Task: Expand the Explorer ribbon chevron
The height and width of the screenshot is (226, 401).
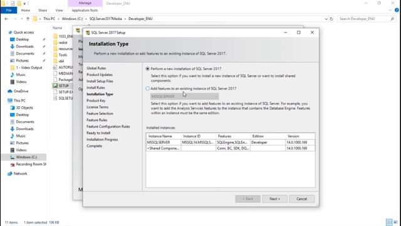Action: [x=390, y=10]
